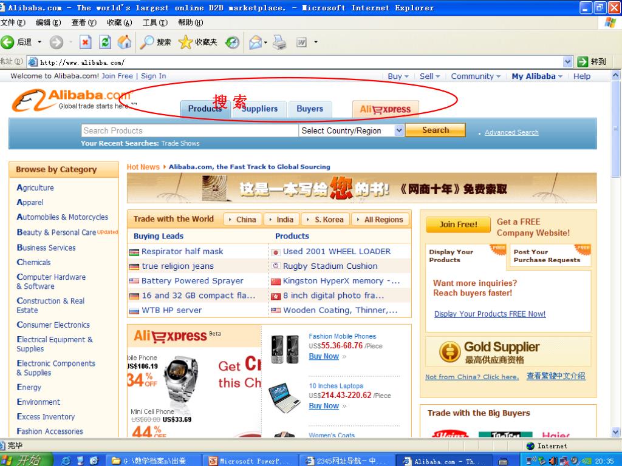The width and height of the screenshot is (622, 466).
Task: Click the Join Free link at top
Action: (x=117, y=76)
